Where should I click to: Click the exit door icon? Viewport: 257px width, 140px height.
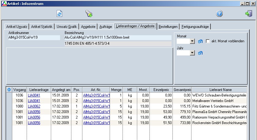[248, 13]
